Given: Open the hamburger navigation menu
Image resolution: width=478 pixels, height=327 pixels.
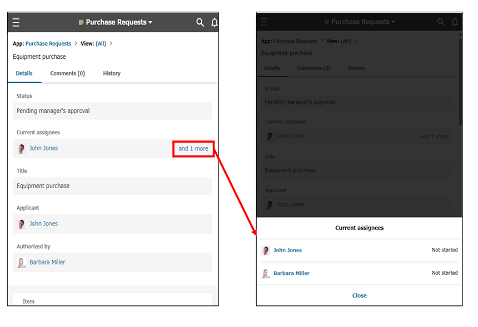Looking at the screenshot, I should 16,22.
